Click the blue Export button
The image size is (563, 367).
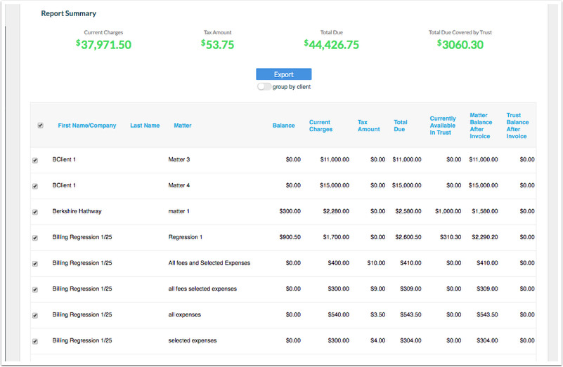284,74
